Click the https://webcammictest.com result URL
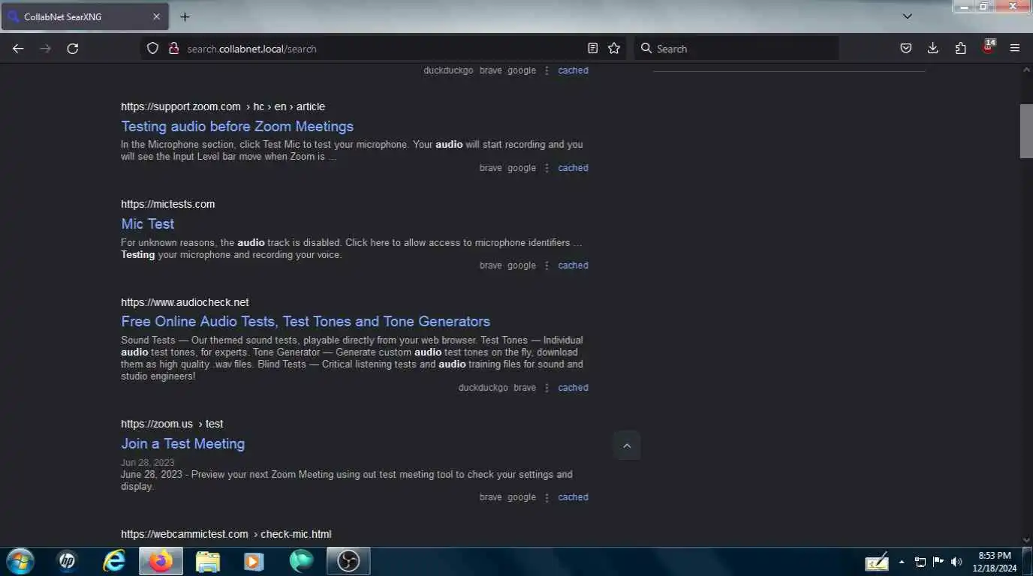The image size is (1033, 576). point(226,534)
